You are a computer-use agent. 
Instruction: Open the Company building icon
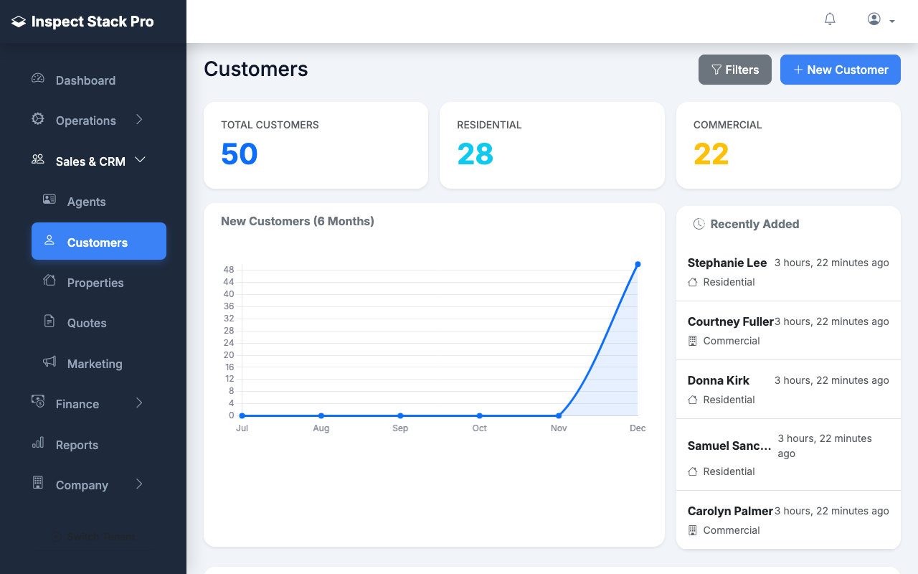[x=37, y=484]
